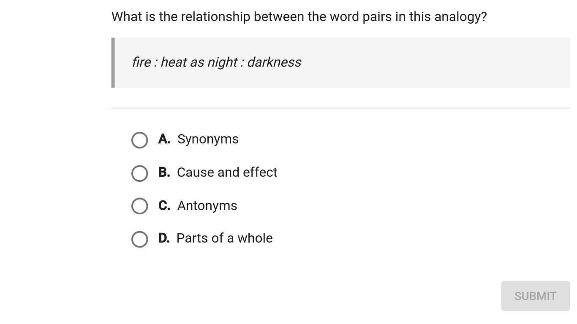Click the word 'night' in the analogy

point(222,62)
